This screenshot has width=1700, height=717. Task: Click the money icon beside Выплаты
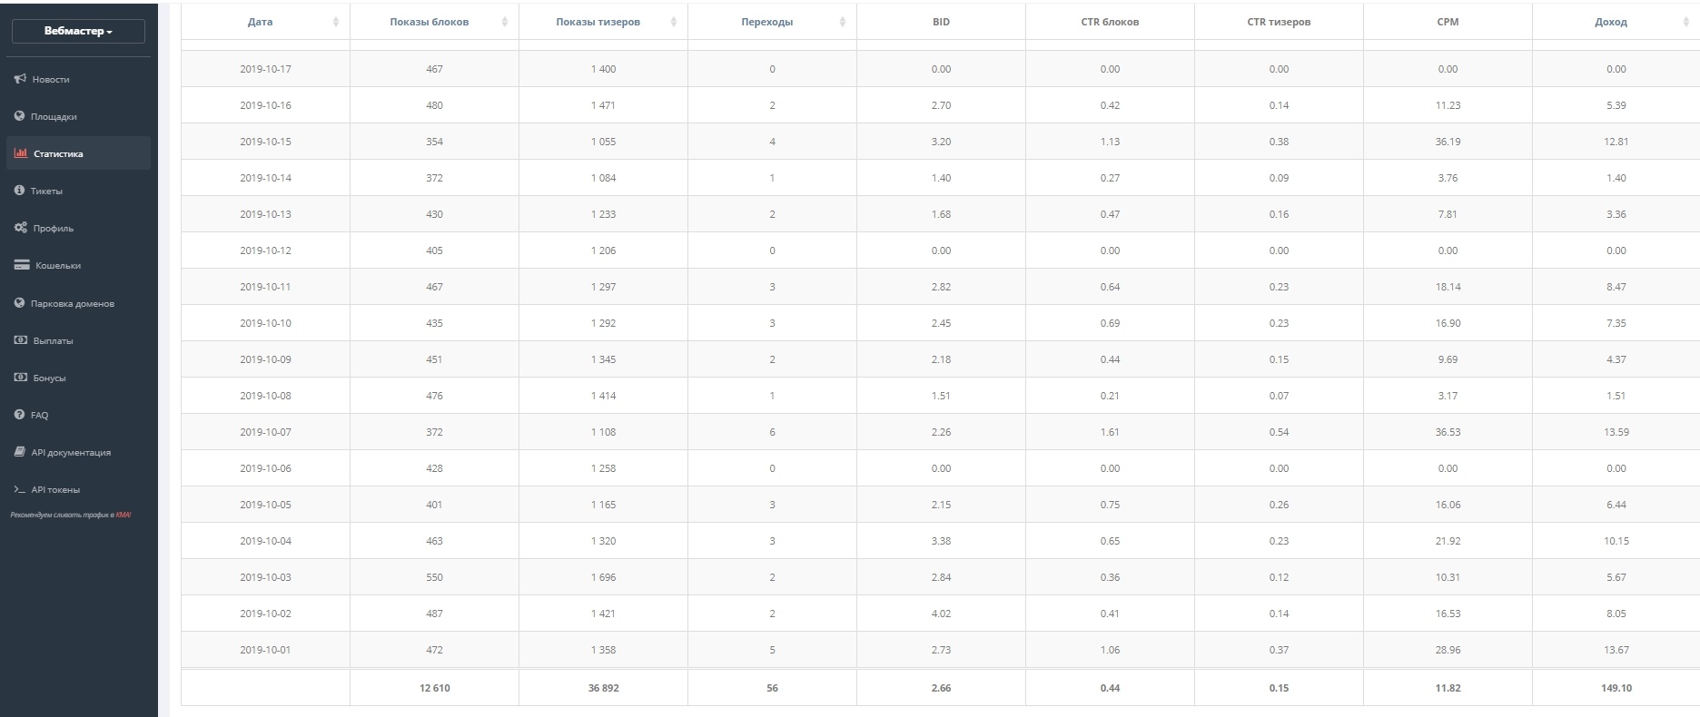[20, 340]
